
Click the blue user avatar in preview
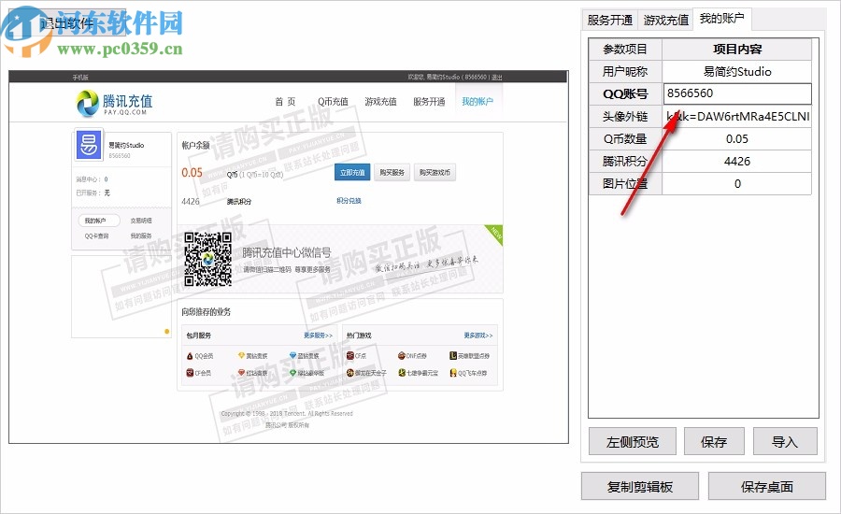[89, 145]
